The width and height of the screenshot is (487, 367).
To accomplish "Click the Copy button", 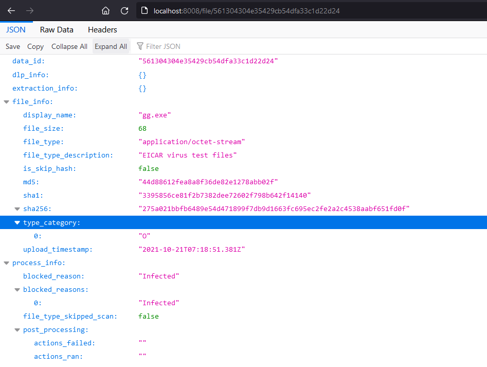I will 35,46.
